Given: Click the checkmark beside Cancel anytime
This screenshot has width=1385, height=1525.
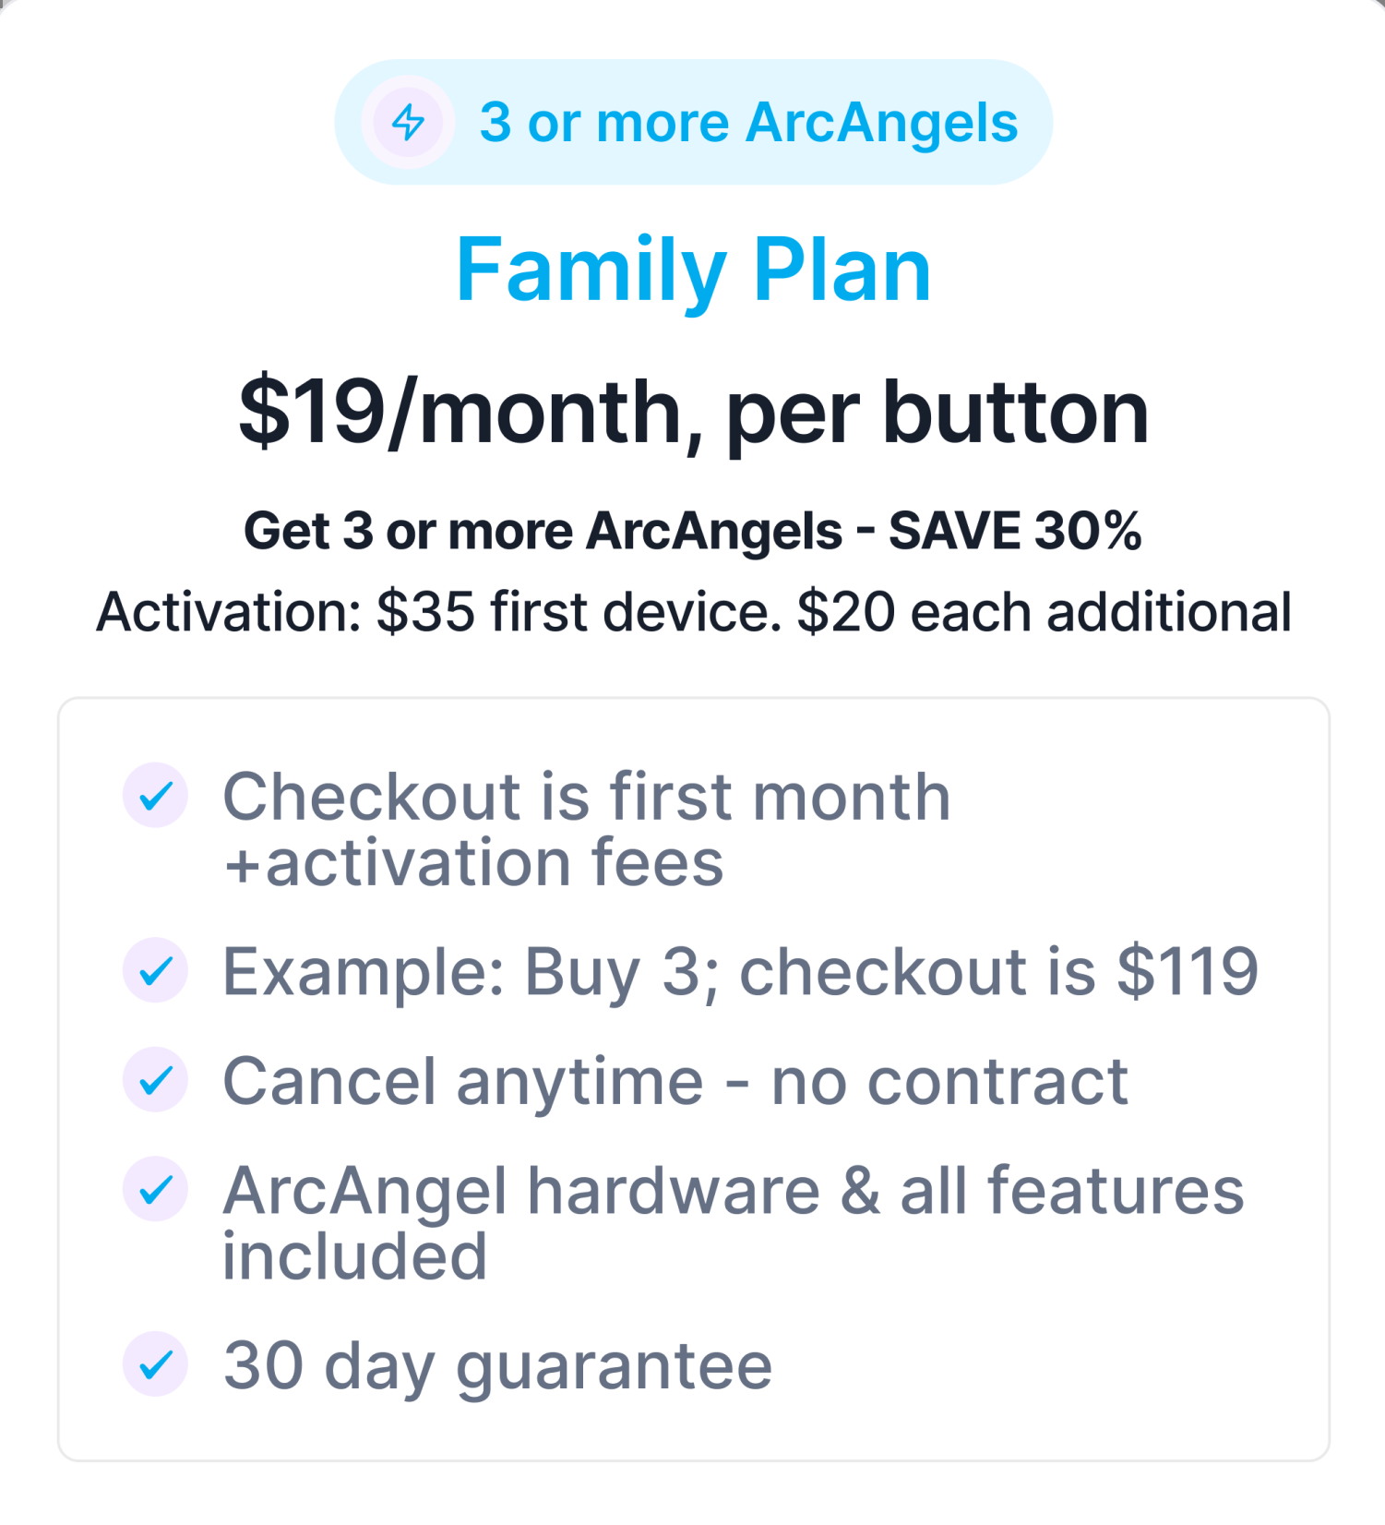Looking at the screenshot, I should (x=156, y=1080).
